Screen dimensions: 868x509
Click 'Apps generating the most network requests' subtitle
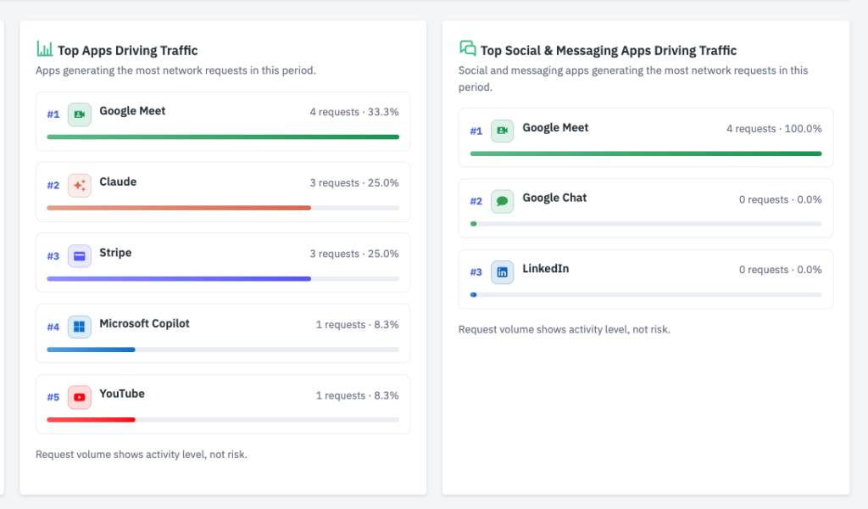pyautogui.click(x=175, y=70)
